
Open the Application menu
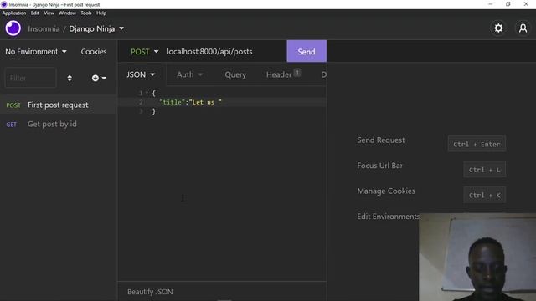tap(14, 13)
